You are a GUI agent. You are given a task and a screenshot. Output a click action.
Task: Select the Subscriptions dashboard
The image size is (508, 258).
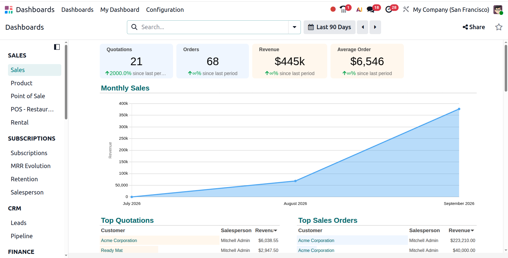(35, 153)
